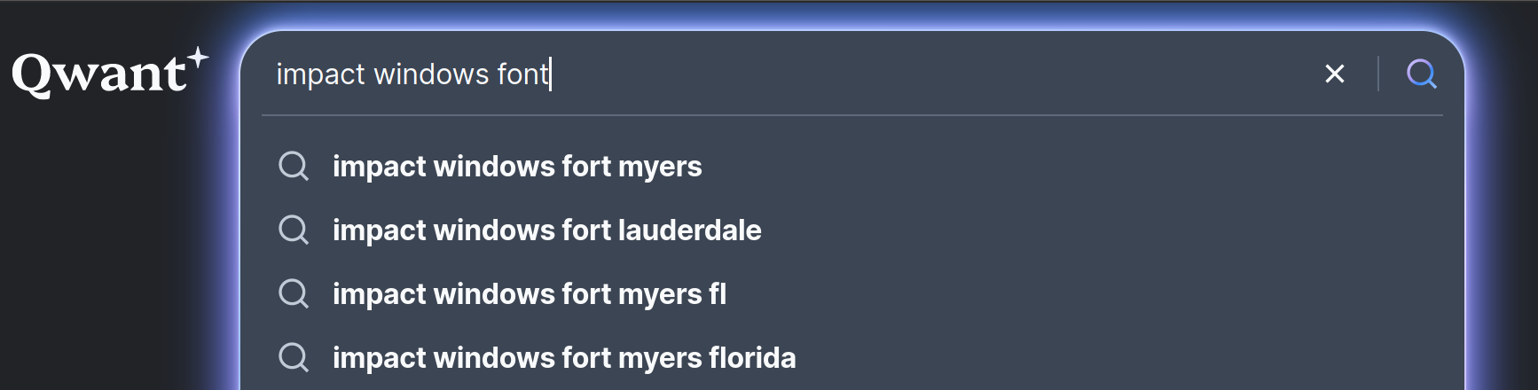1538x390 pixels.
Task: Clear the search query with the X icon
Action: pyautogui.click(x=1334, y=74)
